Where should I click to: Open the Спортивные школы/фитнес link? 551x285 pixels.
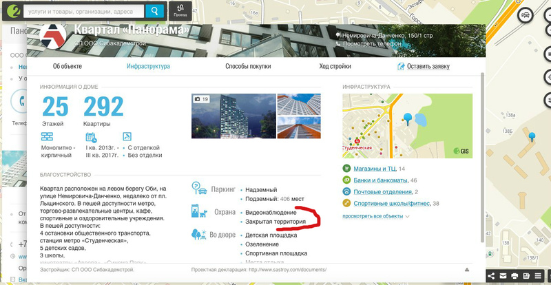click(392, 204)
